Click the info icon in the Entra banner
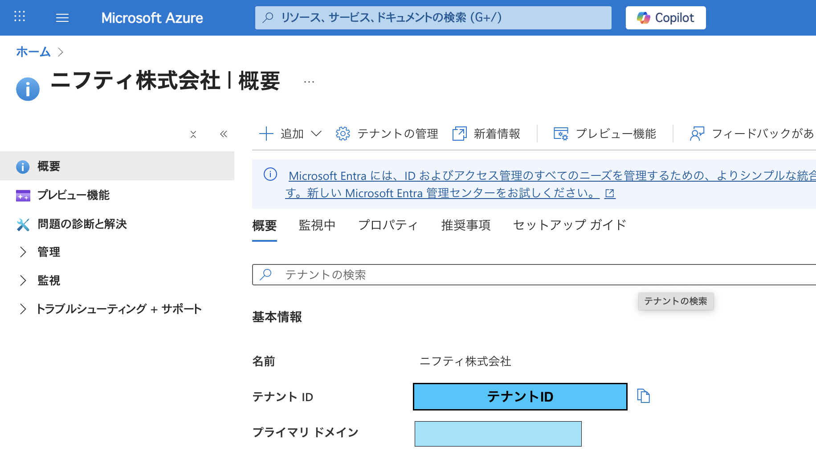Screen dimensions: 816x455 [270, 174]
